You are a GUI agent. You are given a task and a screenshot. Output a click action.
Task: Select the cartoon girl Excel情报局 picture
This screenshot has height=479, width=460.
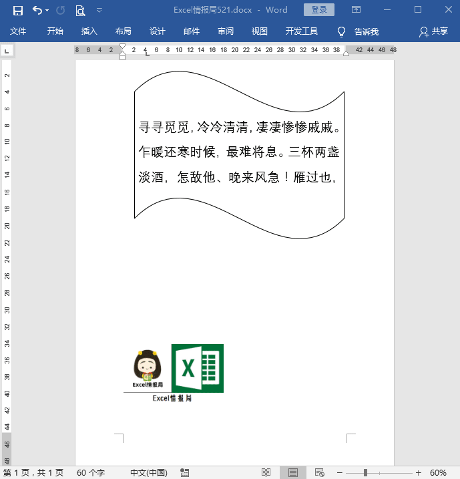click(x=148, y=369)
